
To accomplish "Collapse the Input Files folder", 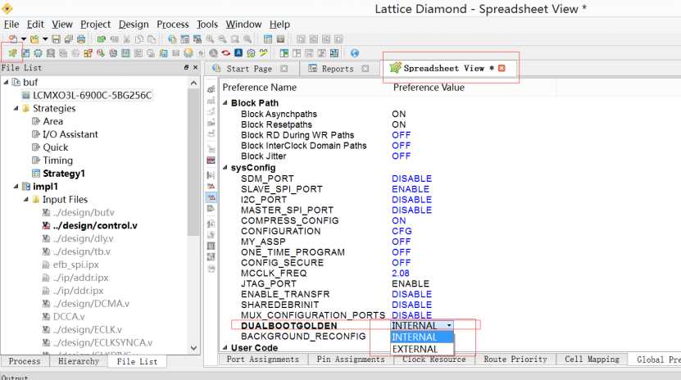I will [x=26, y=199].
